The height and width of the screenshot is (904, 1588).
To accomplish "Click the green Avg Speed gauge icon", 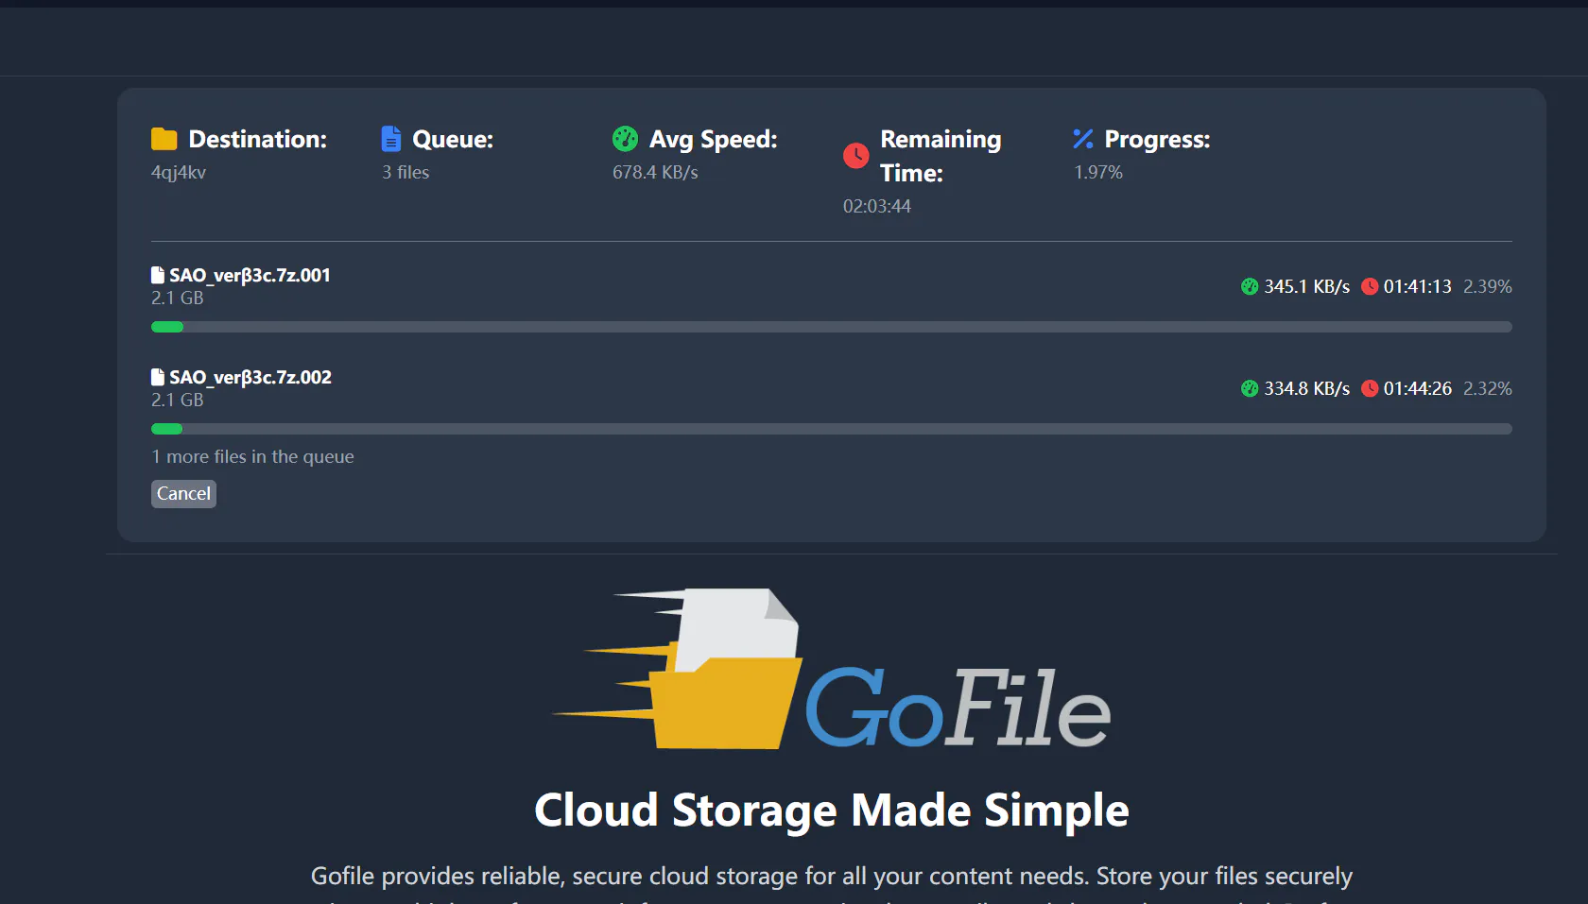I will (x=625, y=139).
